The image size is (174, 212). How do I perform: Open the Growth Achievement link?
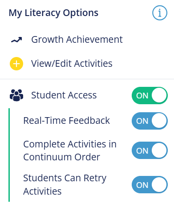click(x=77, y=40)
